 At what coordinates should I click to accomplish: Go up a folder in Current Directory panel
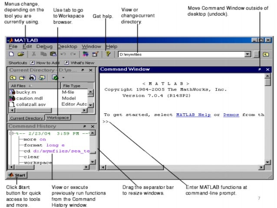point(13,77)
